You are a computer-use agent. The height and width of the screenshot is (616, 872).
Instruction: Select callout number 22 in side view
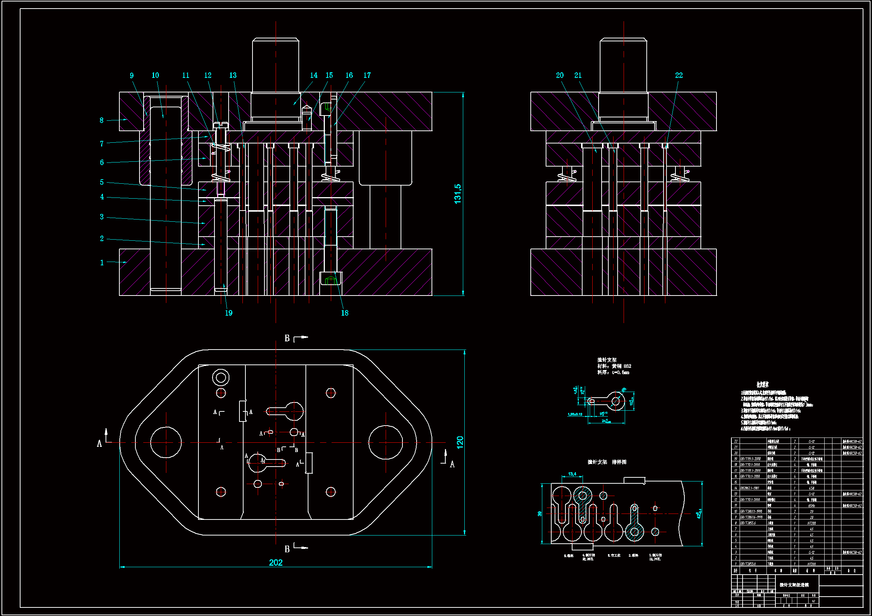pyautogui.click(x=679, y=76)
